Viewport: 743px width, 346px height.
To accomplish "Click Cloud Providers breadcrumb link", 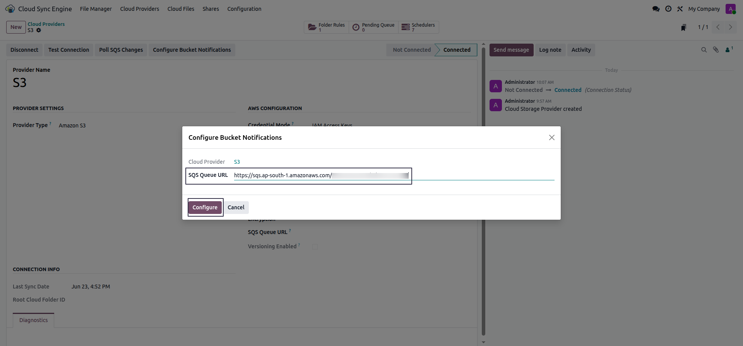I will point(46,24).
